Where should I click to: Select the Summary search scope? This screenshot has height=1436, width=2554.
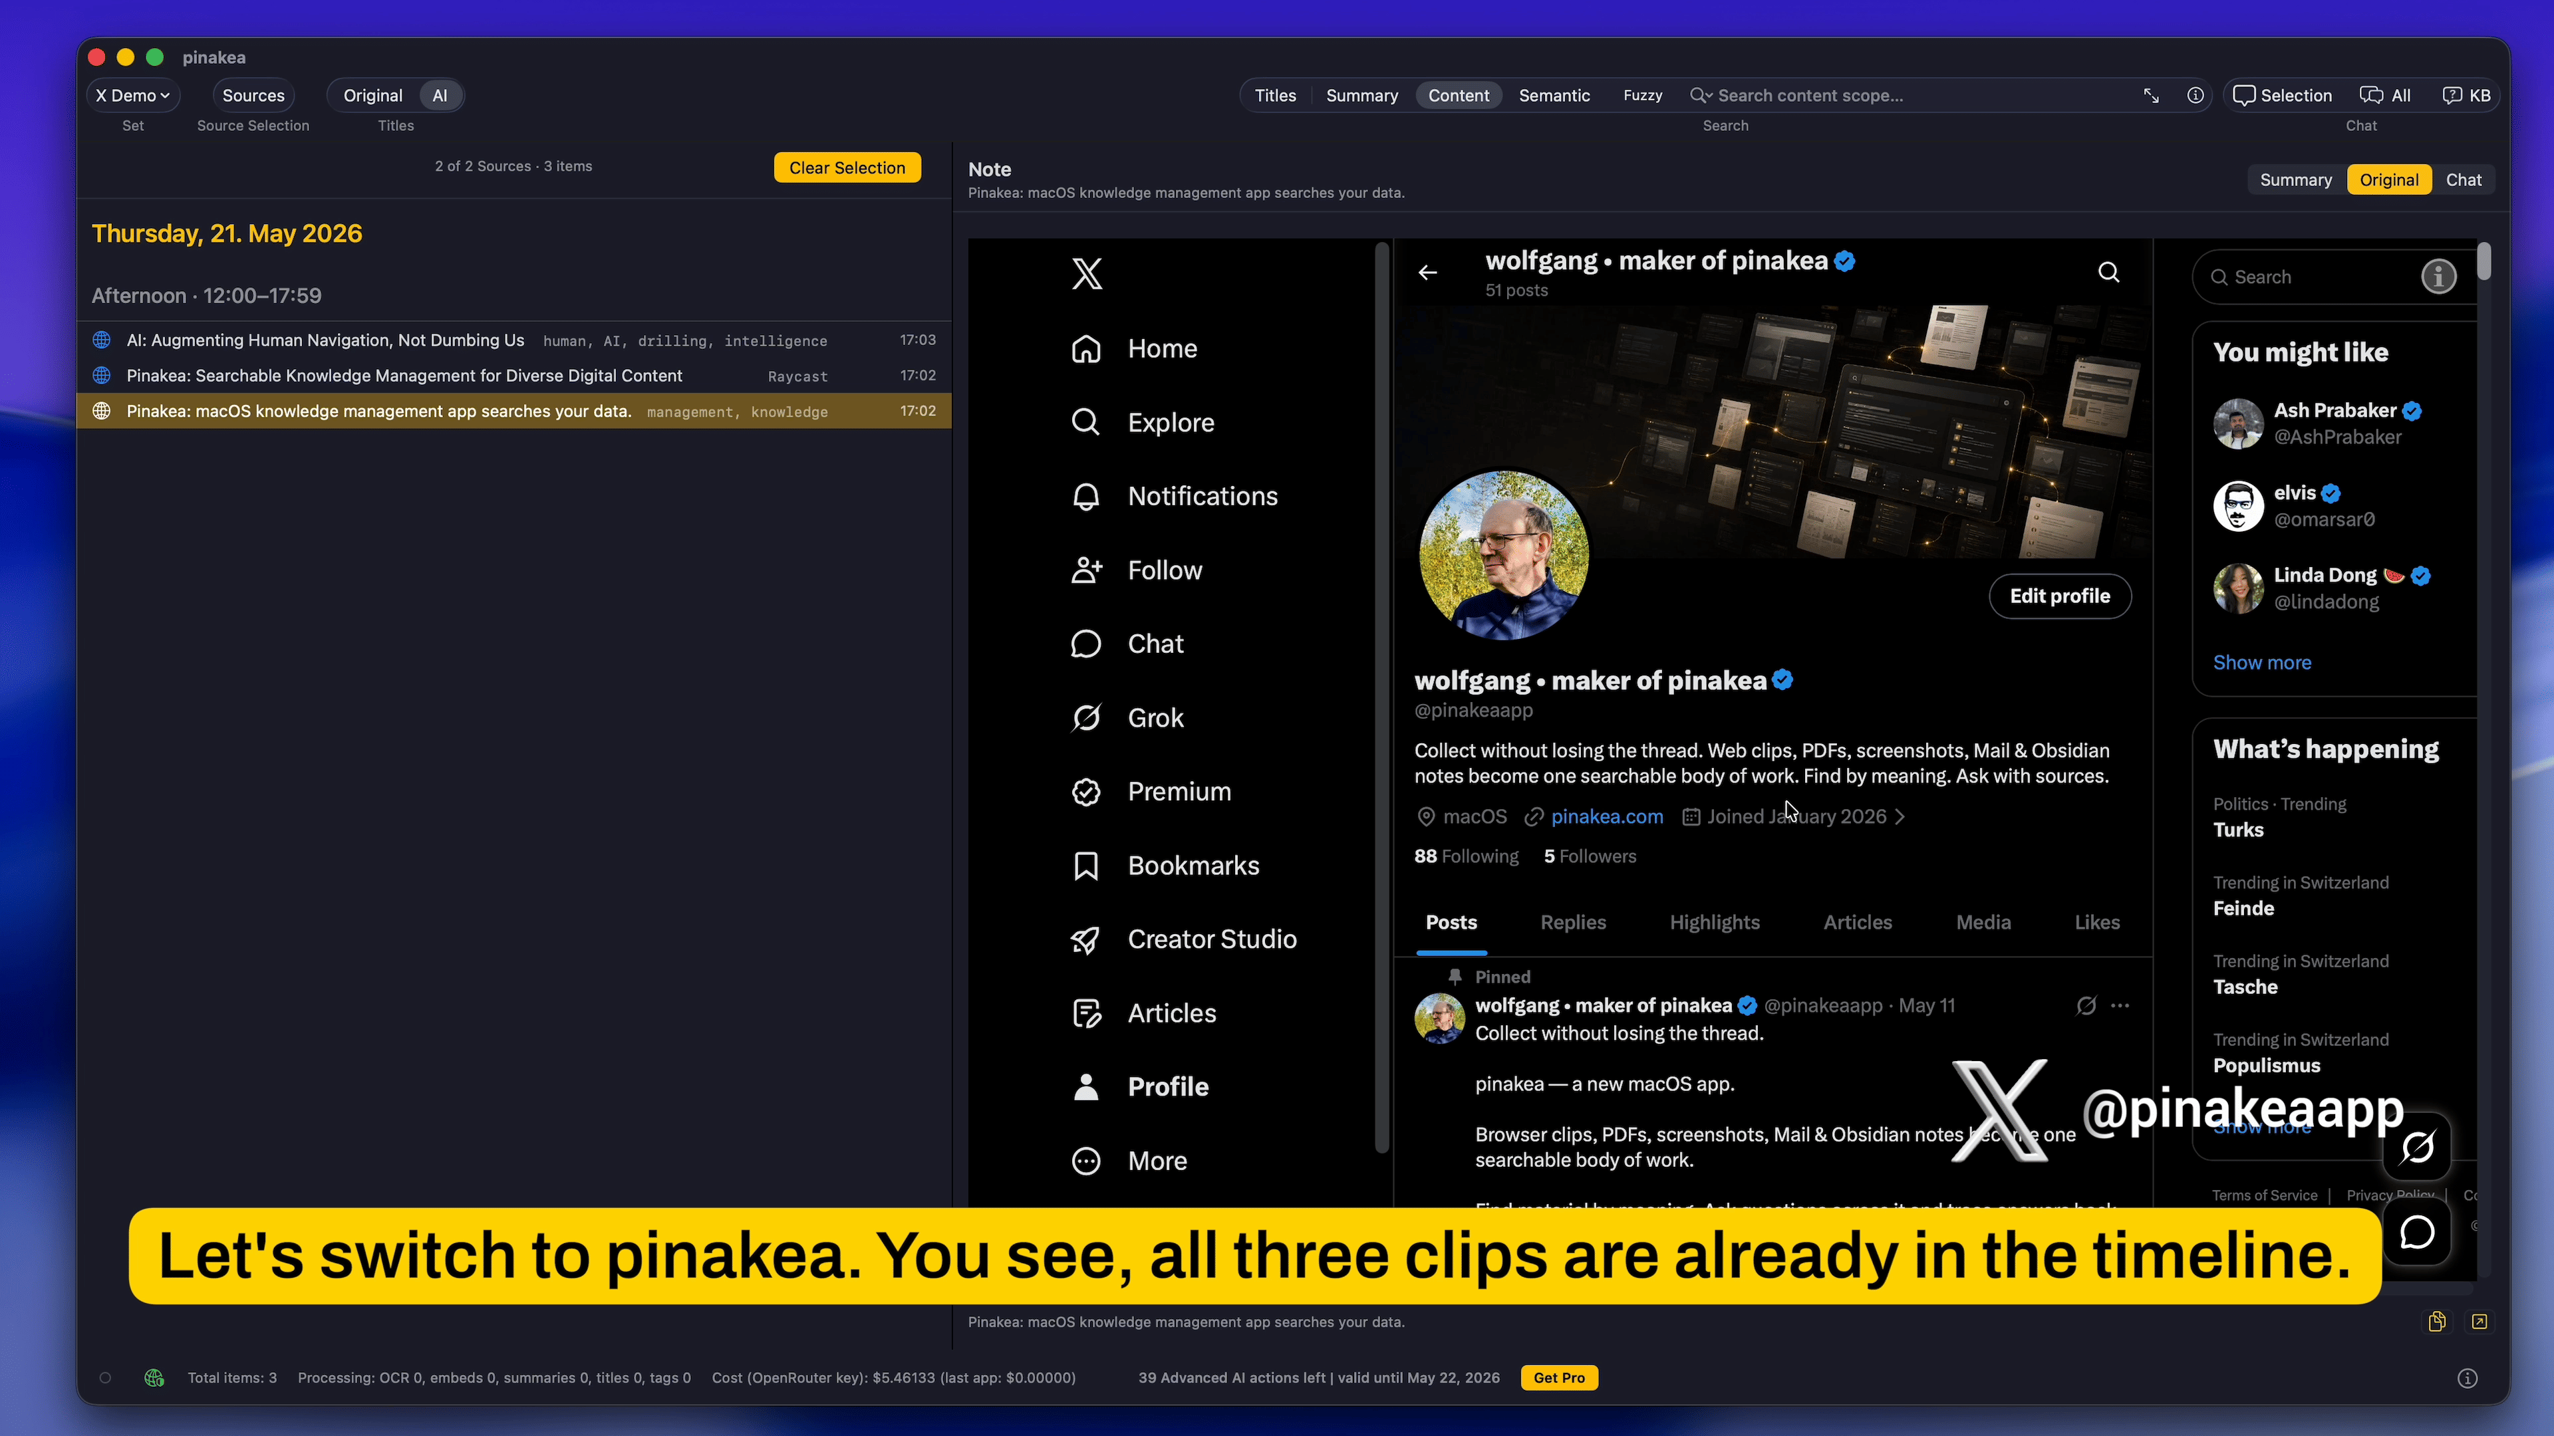pyautogui.click(x=1361, y=95)
